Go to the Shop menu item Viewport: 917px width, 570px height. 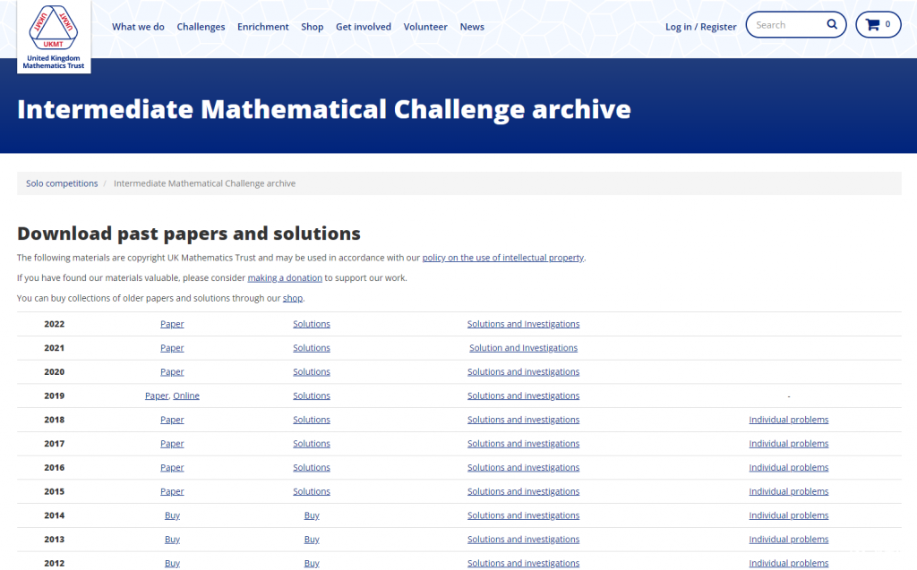313,27
